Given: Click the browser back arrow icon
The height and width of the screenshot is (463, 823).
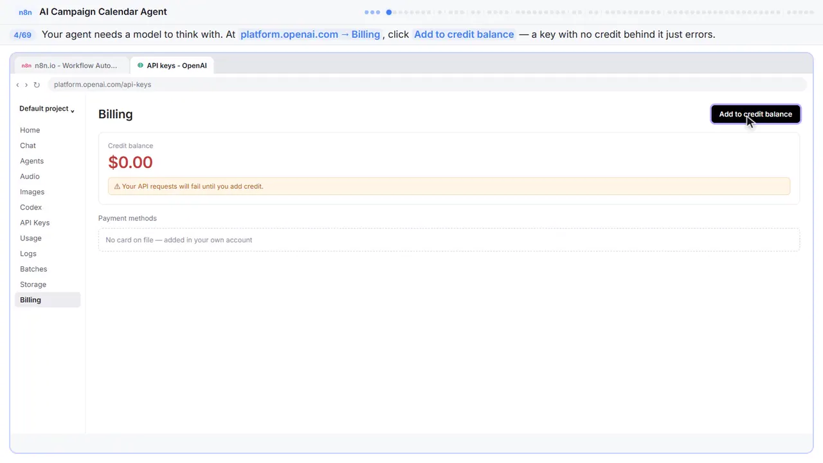Looking at the screenshot, I should coord(17,85).
